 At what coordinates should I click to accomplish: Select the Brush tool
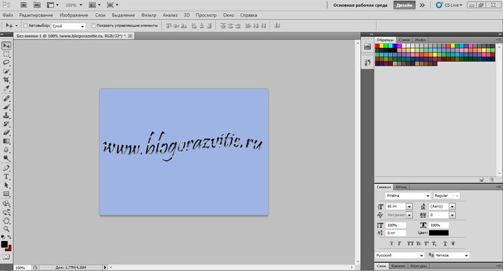pos(6,107)
